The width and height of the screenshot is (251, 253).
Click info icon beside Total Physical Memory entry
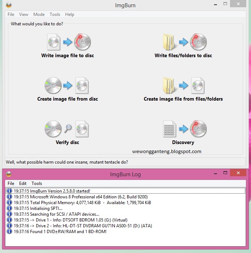pyautogui.click(x=9, y=202)
